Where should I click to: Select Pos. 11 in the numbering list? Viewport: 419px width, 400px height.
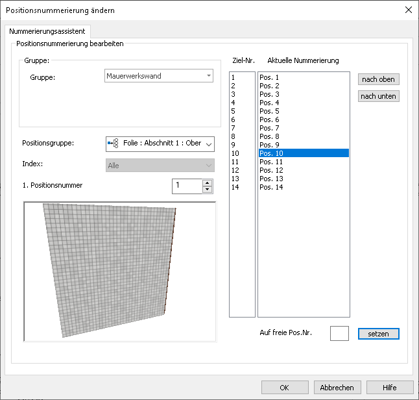click(304, 162)
